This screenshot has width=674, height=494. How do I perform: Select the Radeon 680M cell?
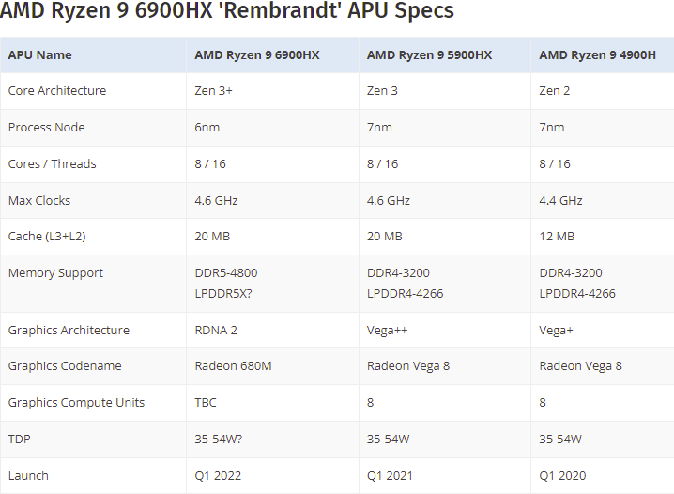(233, 366)
